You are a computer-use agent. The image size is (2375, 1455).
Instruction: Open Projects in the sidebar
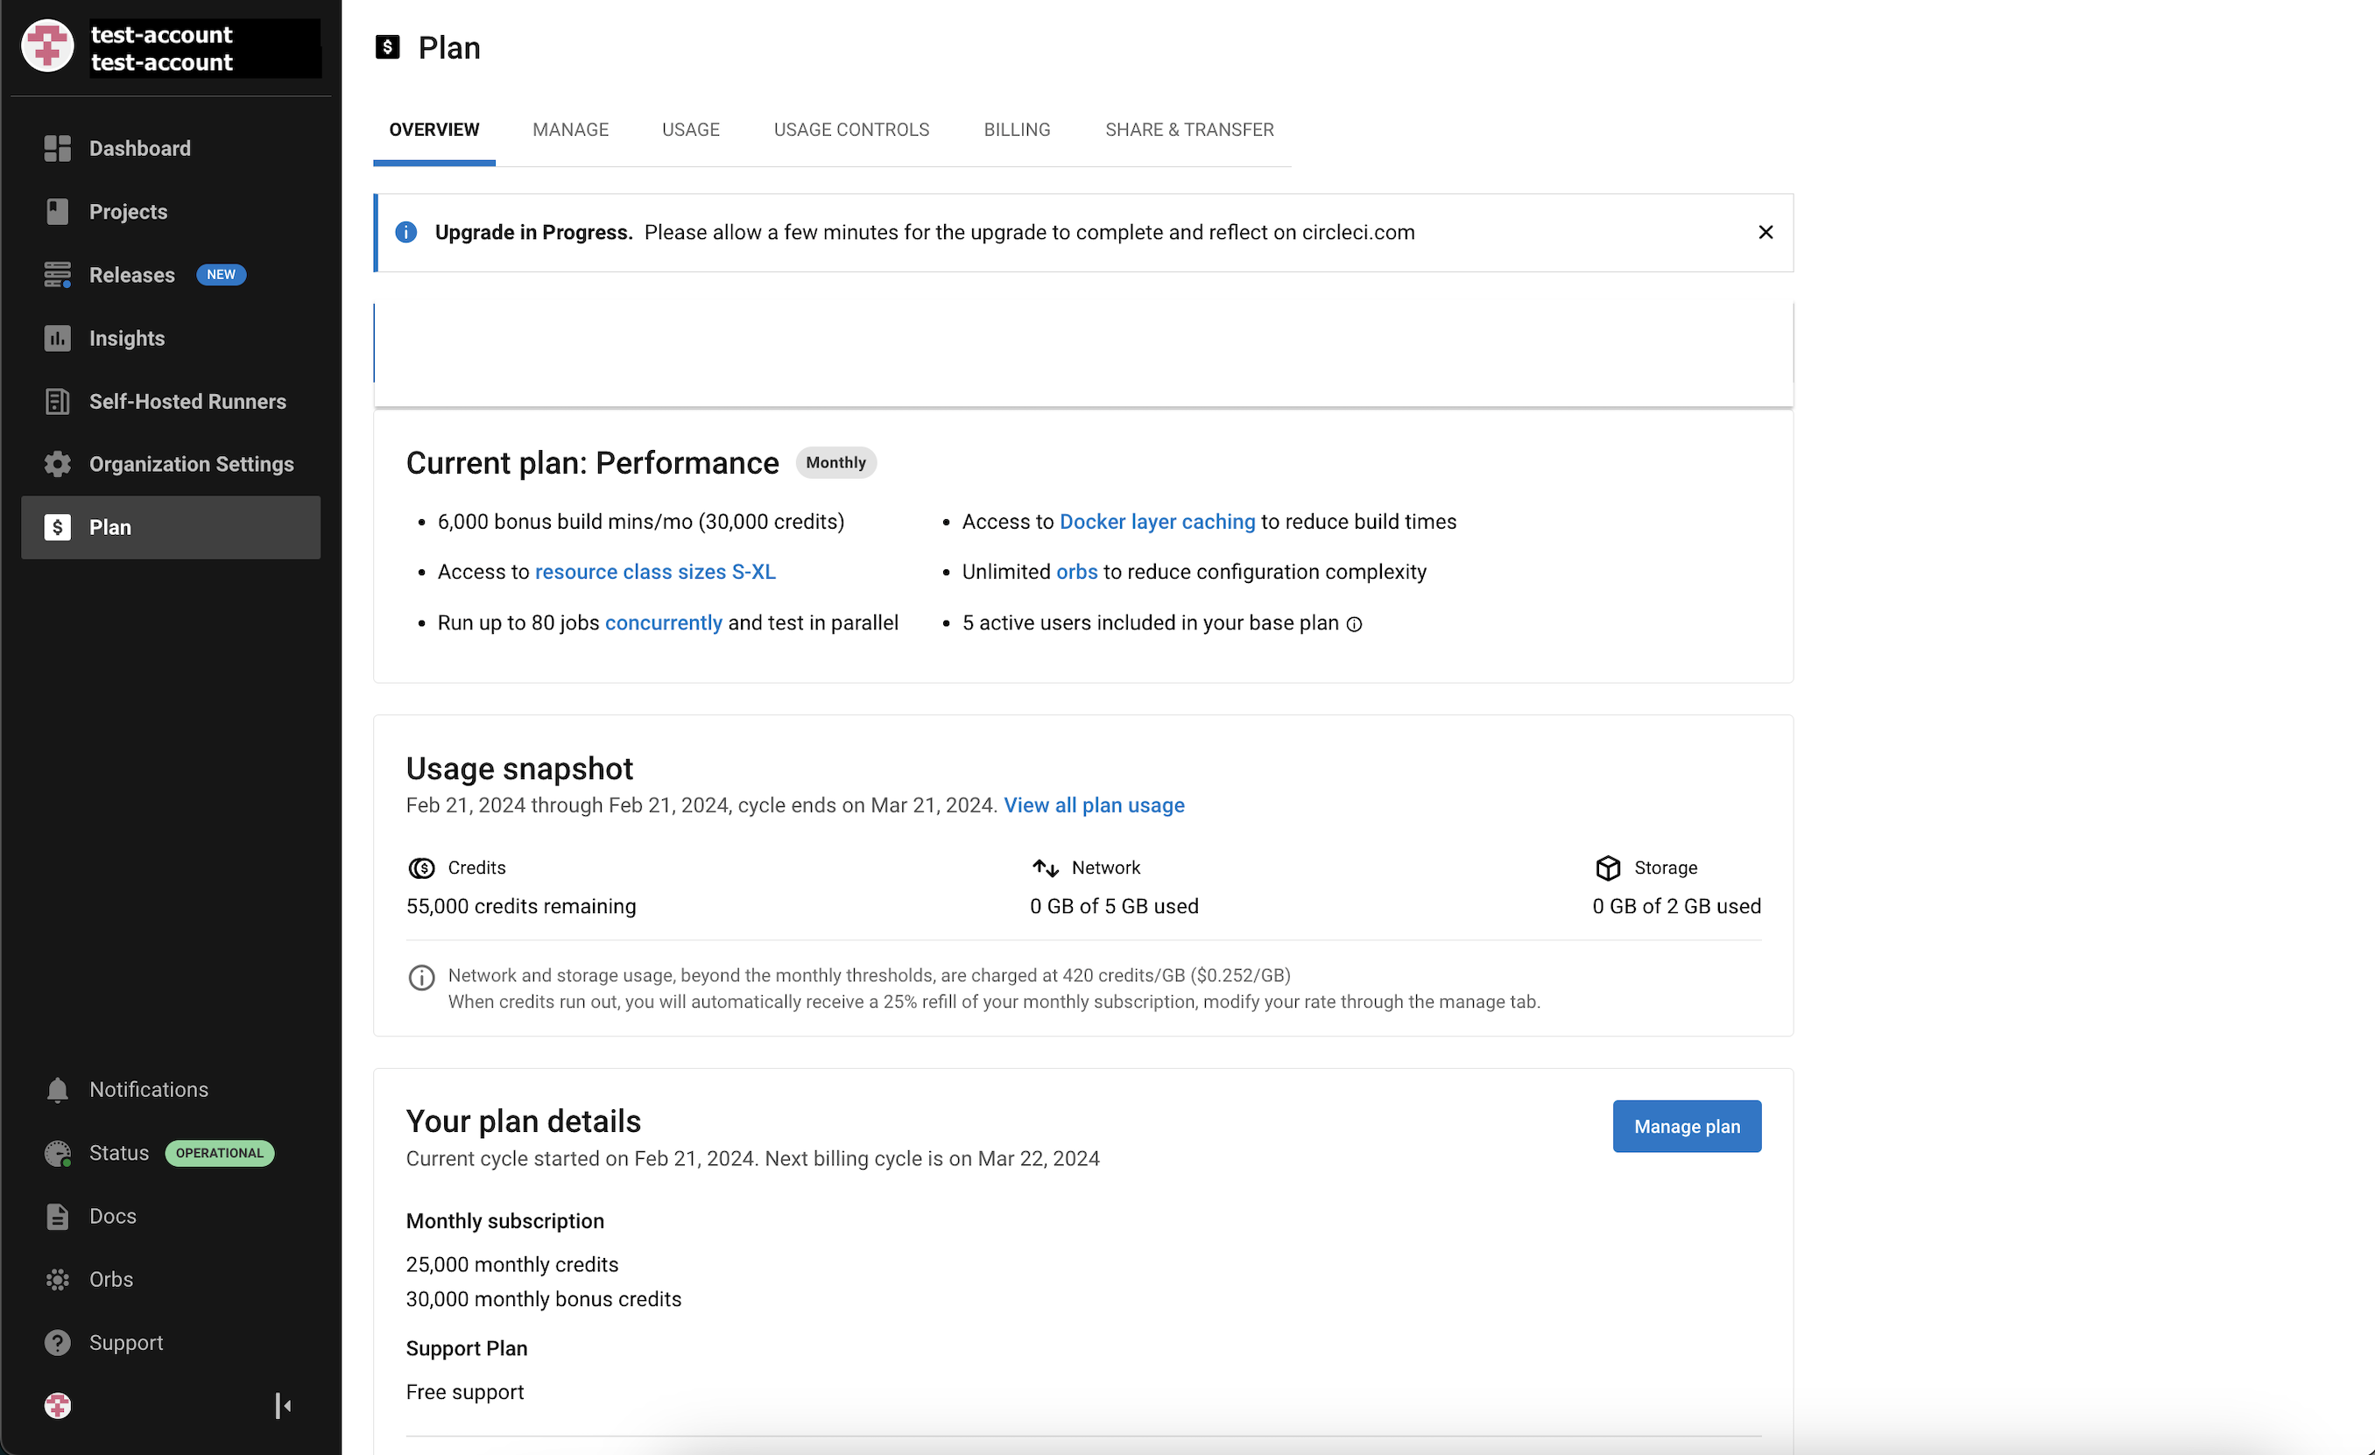[x=171, y=211]
